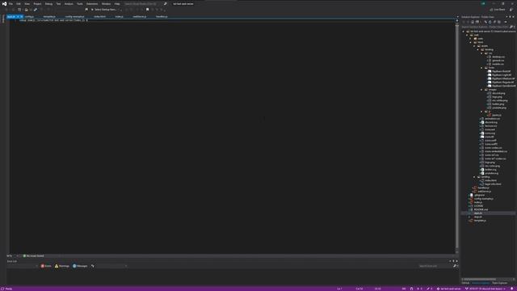Select legal-info.html in the tree
Screen dimensions: 517x291
(493, 184)
